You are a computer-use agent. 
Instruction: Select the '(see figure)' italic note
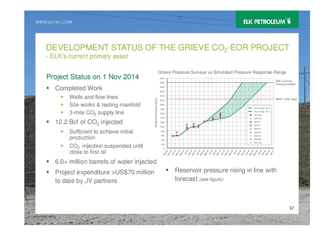pyautogui.click(x=211, y=179)
